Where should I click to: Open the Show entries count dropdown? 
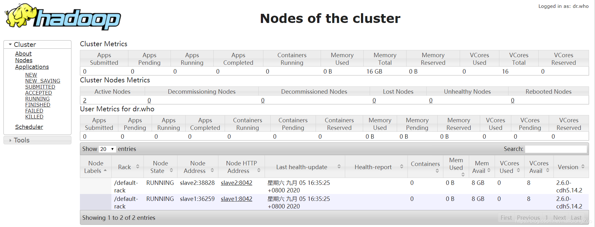[x=107, y=149]
